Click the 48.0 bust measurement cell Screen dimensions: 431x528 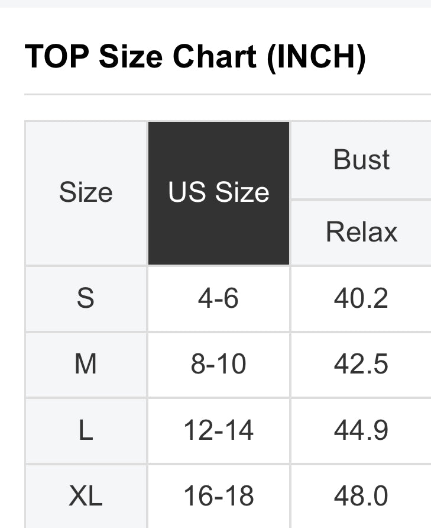point(361,496)
